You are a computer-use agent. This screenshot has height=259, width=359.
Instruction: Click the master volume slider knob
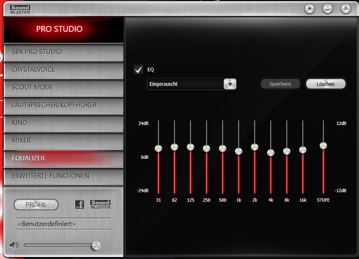pyautogui.click(x=96, y=246)
